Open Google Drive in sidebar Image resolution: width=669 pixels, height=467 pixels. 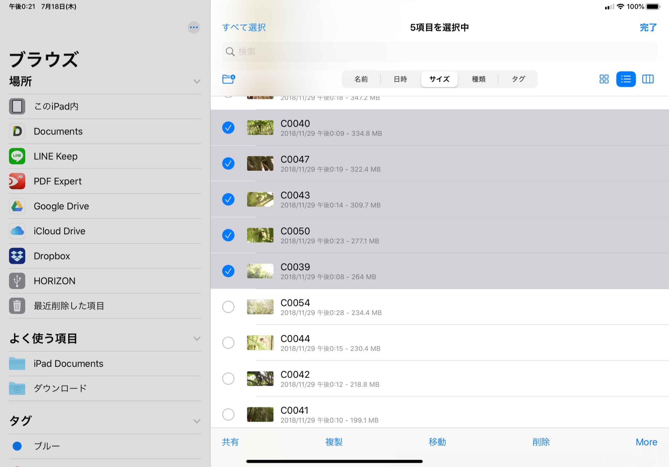(61, 206)
